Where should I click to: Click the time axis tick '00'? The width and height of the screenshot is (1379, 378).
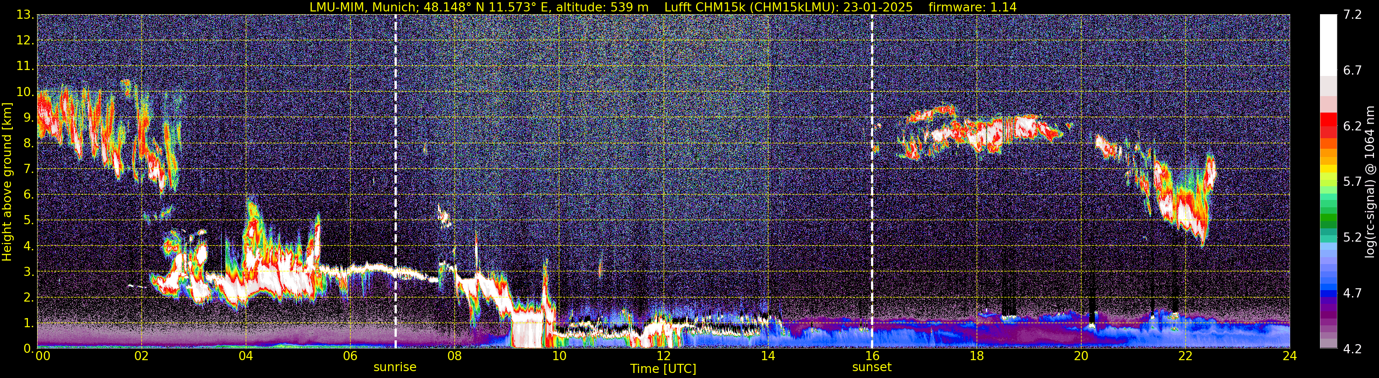(x=43, y=356)
